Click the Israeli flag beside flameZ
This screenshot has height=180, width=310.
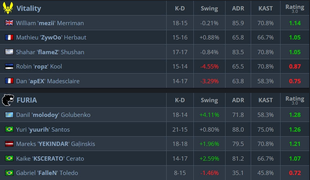[x=9, y=52]
